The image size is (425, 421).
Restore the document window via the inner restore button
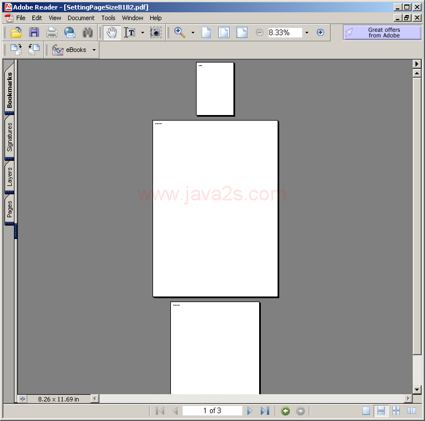pos(407,18)
